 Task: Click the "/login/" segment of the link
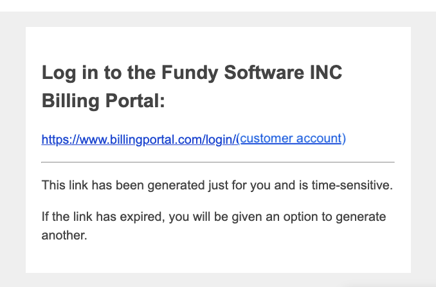(x=221, y=139)
